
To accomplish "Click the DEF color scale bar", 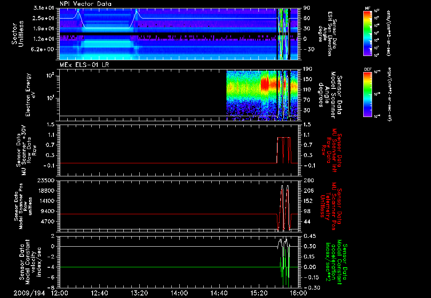I will (367, 94).
